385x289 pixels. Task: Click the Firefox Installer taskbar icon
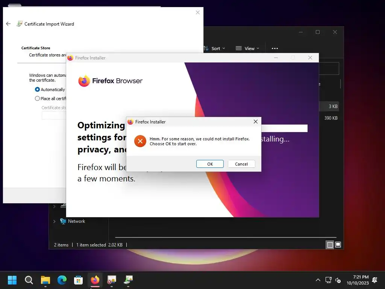[95, 280]
